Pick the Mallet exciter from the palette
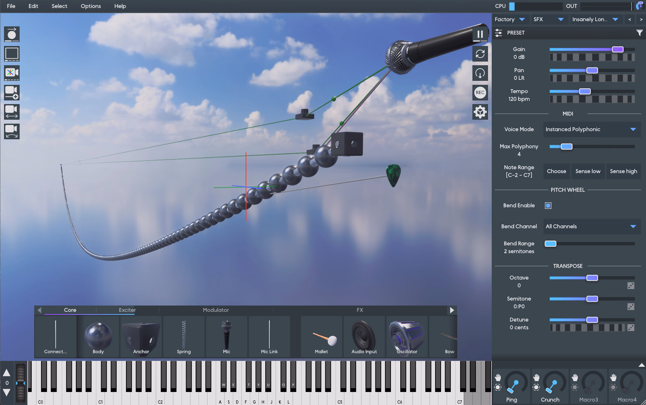The height and width of the screenshot is (405, 646). pyautogui.click(x=322, y=337)
